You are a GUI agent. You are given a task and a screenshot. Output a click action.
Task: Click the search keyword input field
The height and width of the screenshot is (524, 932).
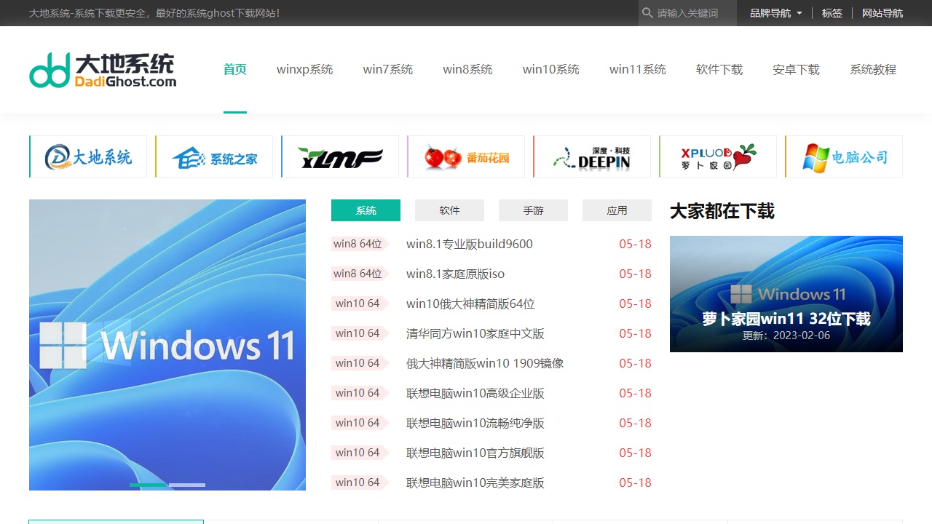click(693, 13)
